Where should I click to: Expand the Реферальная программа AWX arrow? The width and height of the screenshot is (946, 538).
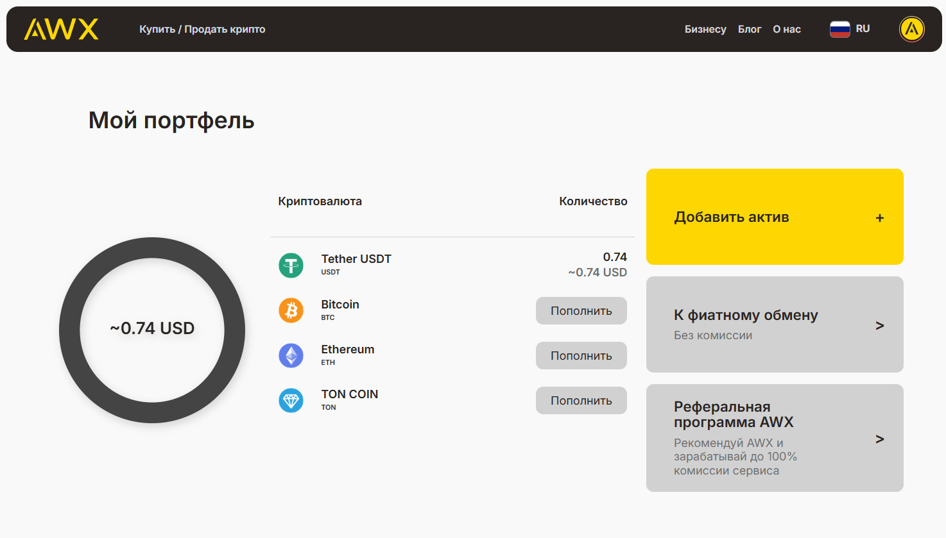pyautogui.click(x=879, y=439)
